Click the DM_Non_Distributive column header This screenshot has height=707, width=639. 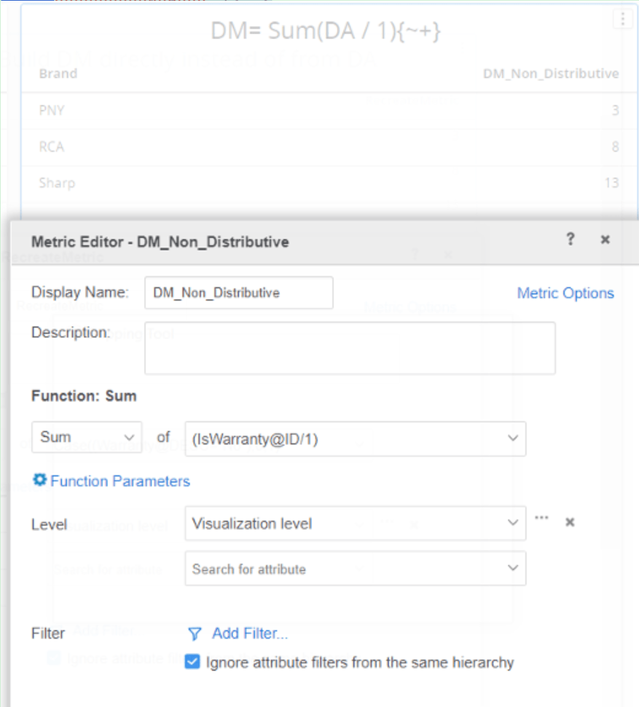551,74
